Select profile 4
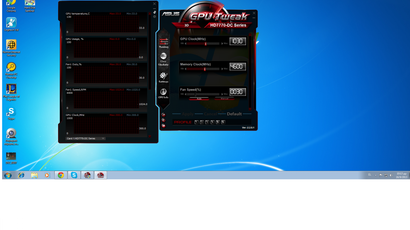The height and width of the screenshot is (230, 410). (213, 122)
